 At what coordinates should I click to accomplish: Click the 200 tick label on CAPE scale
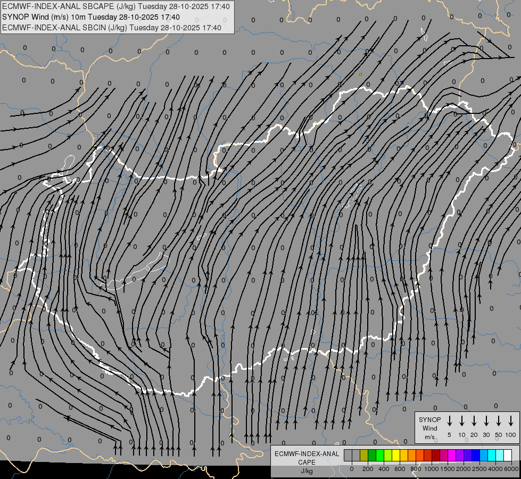tap(368, 469)
